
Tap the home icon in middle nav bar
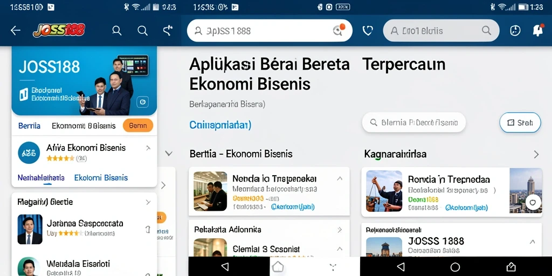278,266
